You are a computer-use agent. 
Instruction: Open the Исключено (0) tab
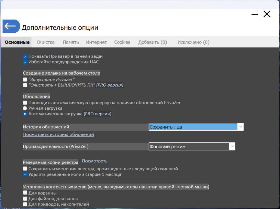pos(193,42)
